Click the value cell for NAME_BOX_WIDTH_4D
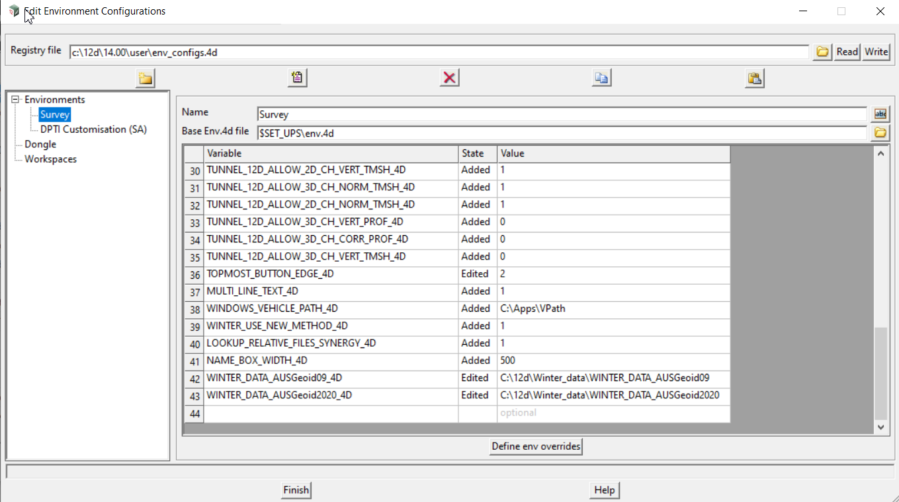This screenshot has height=502, width=899. pos(613,361)
